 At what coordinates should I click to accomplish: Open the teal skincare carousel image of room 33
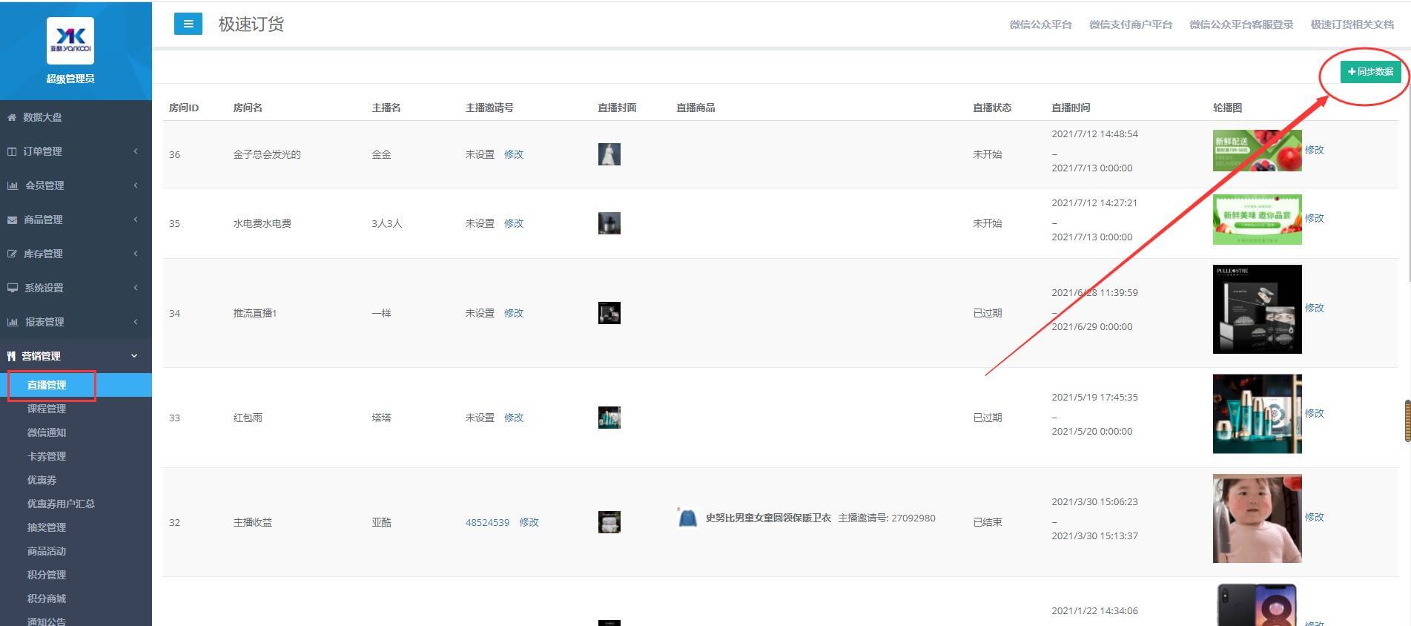pos(1258,414)
